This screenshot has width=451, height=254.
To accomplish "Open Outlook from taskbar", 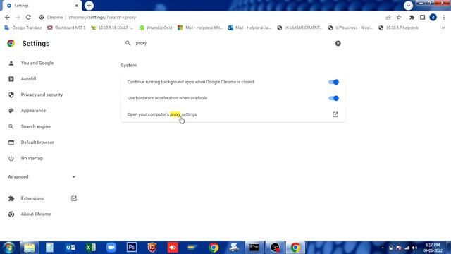I will click(70, 248).
